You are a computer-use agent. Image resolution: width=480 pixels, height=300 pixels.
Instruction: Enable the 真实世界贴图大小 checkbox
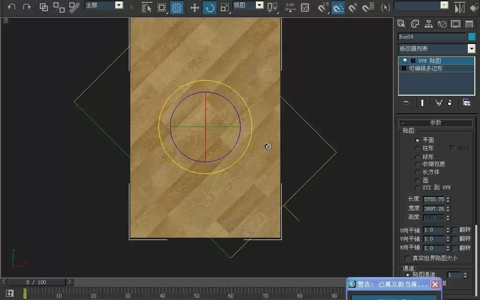coord(407,259)
